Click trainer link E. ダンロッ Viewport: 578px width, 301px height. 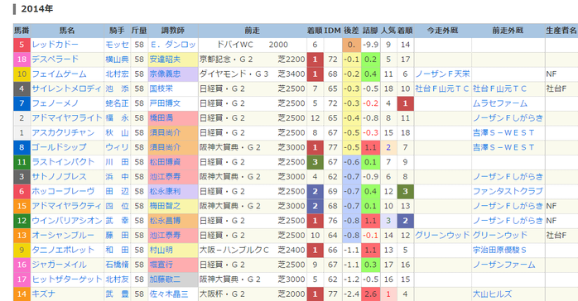(x=173, y=45)
